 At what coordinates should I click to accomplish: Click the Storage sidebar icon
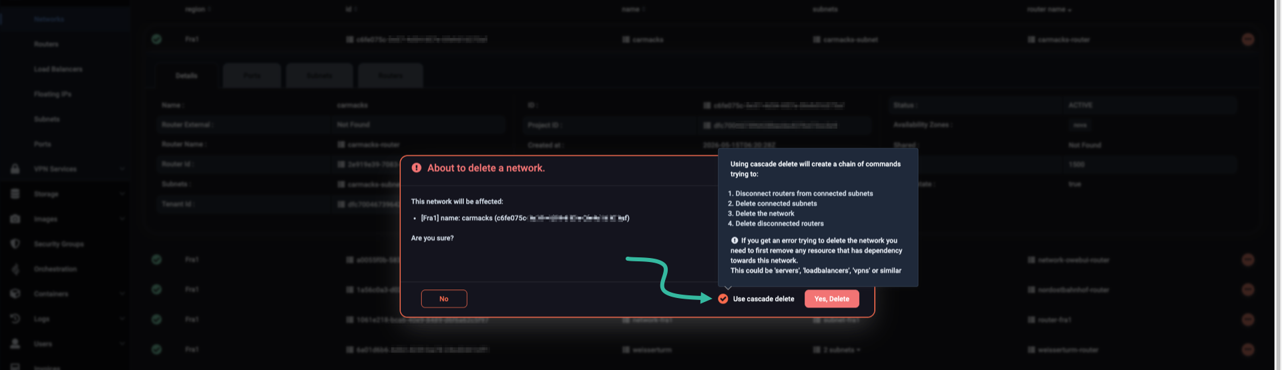tap(15, 194)
